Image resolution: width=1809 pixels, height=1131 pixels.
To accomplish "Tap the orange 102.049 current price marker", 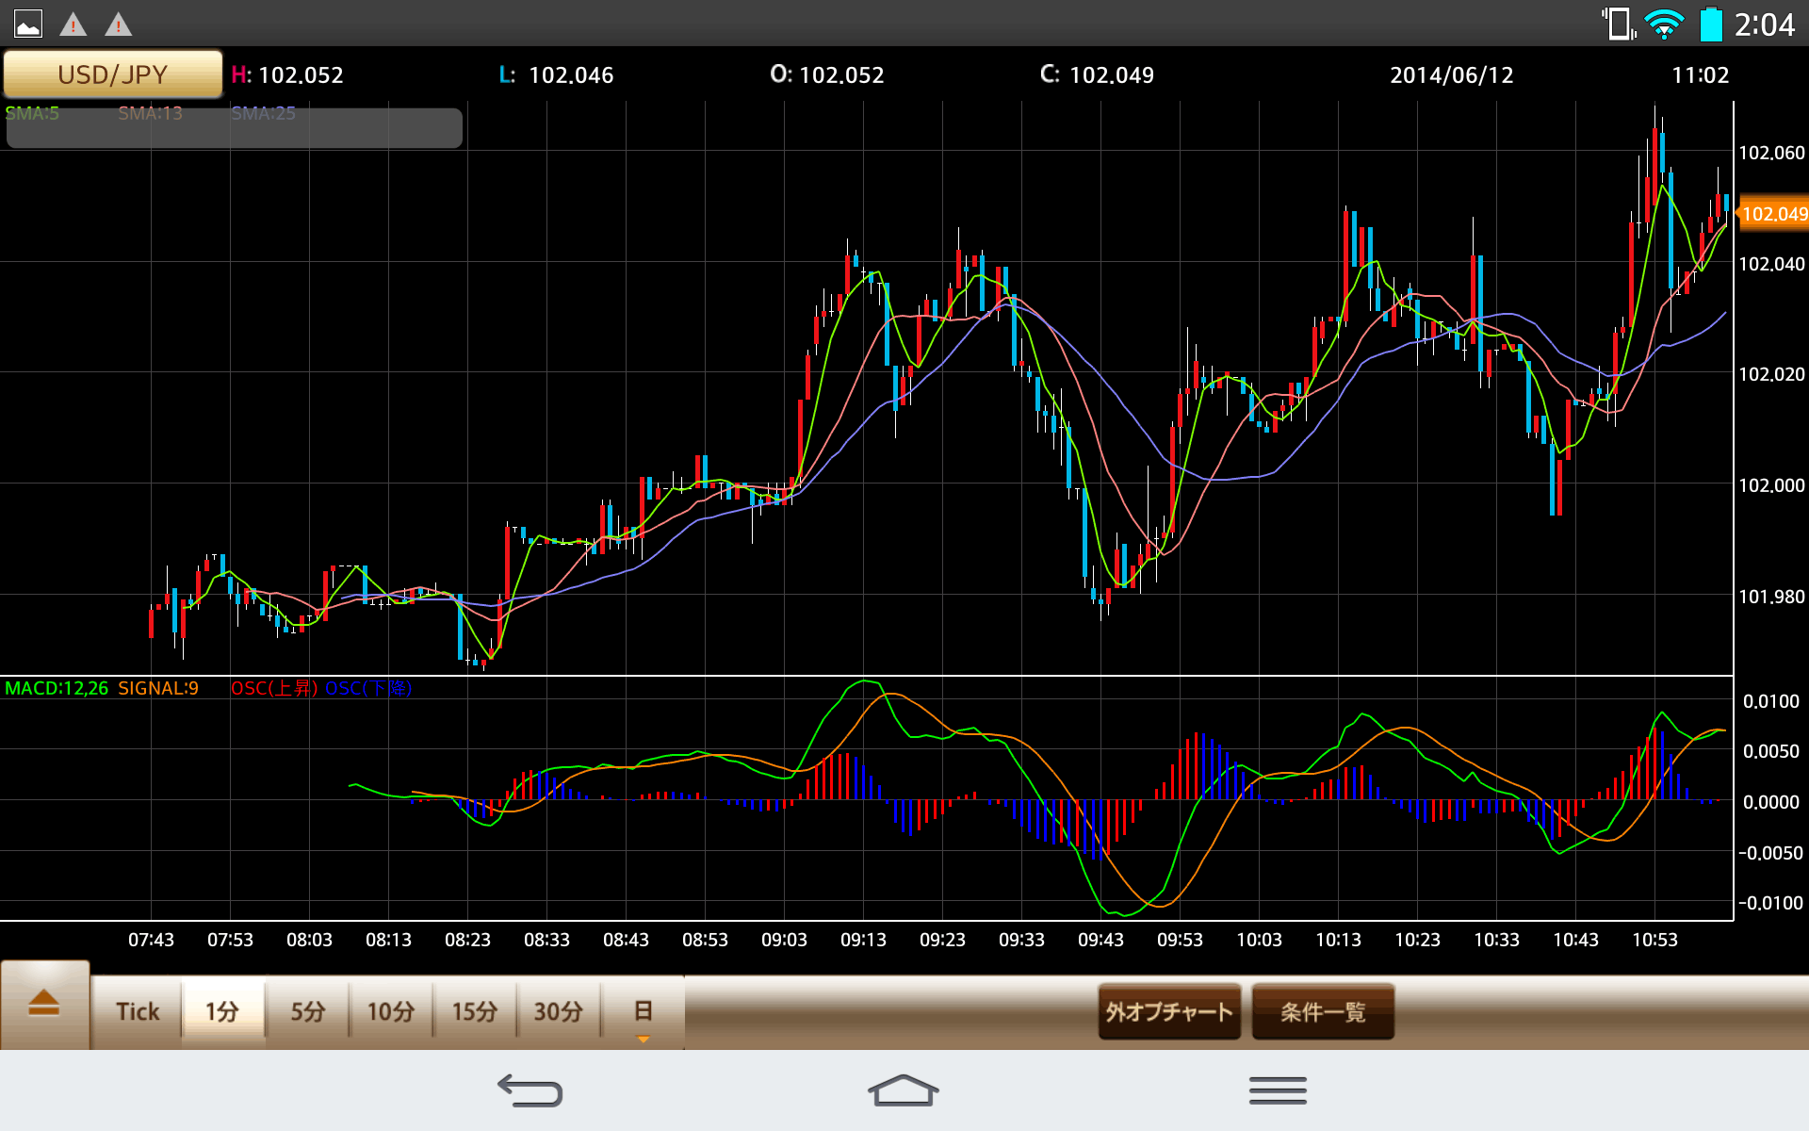I will [1773, 214].
